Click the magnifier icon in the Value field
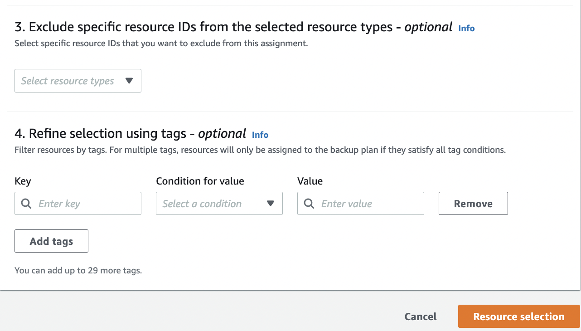The height and width of the screenshot is (331, 581). [309, 204]
